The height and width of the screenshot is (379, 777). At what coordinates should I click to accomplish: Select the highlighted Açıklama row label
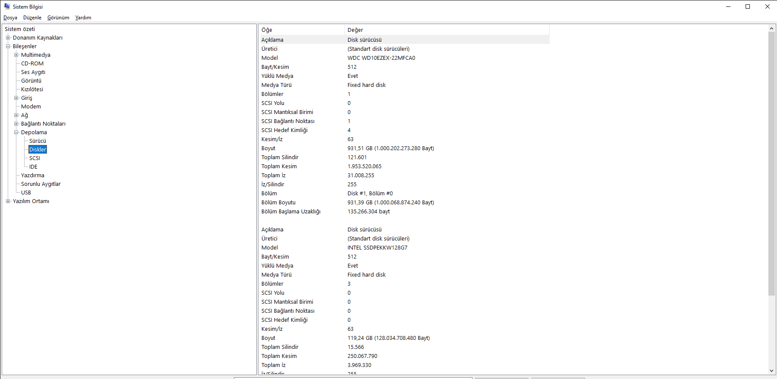click(x=272, y=40)
